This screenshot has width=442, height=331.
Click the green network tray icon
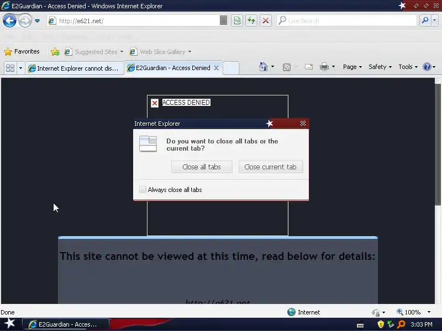tap(391, 324)
